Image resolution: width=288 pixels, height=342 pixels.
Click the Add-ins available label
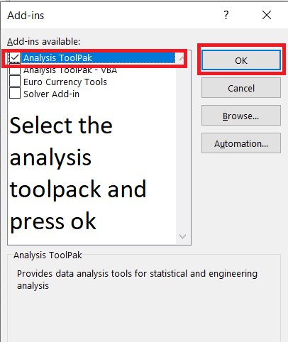coord(44,42)
